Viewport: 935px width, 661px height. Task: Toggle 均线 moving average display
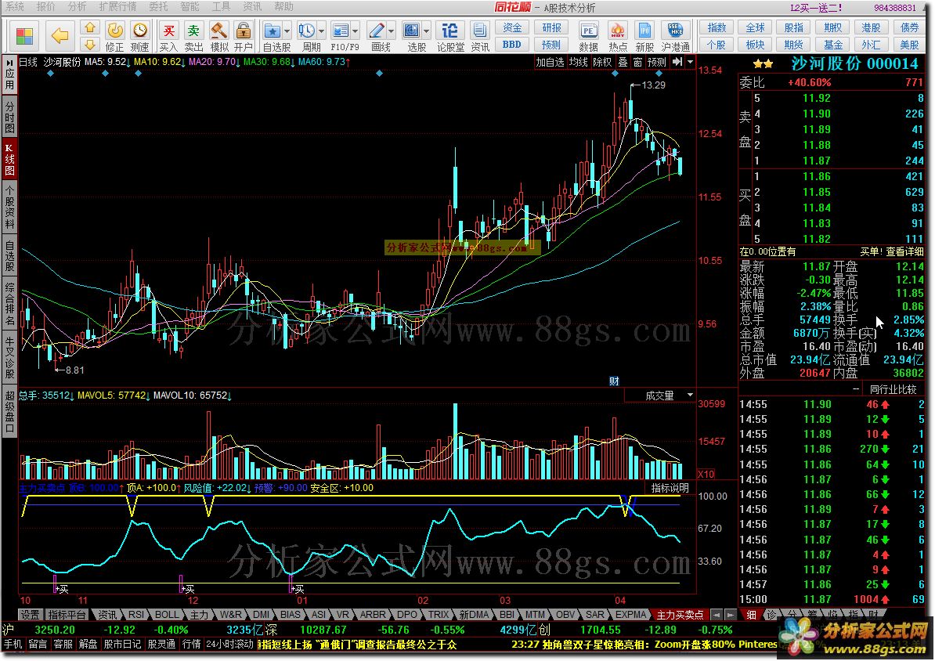579,62
